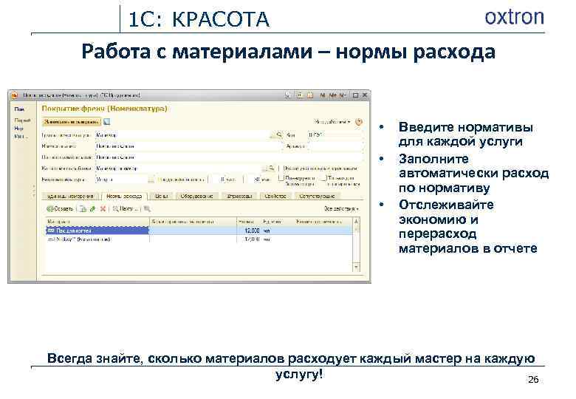Switch to the Единицы измерения tab
The image size is (576, 399).
70,197
